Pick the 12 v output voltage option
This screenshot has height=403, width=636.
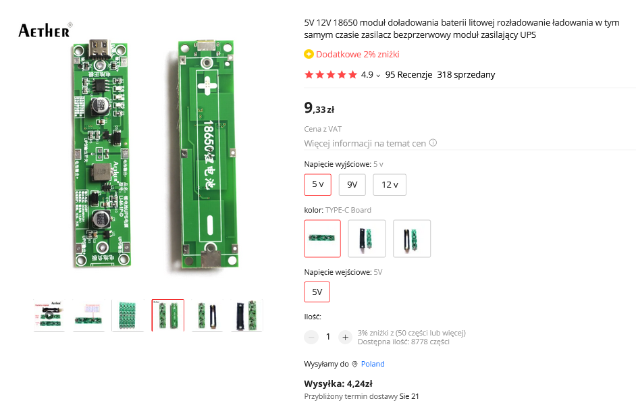pyautogui.click(x=390, y=184)
